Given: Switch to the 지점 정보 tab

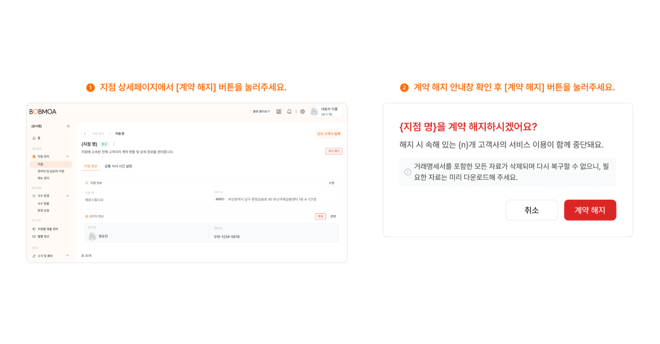Looking at the screenshot, I should 91,166.
